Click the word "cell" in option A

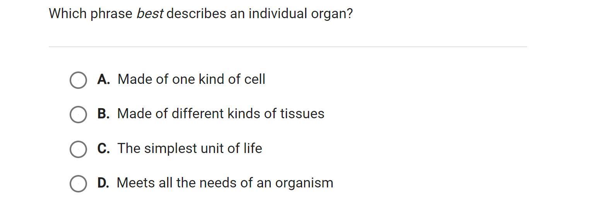[255, 80]
